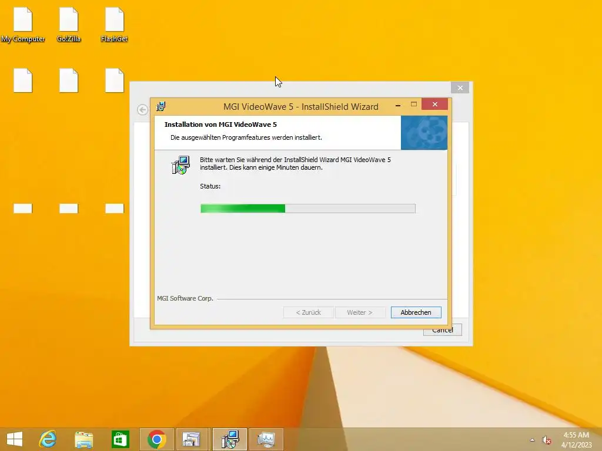Select the running installer taskbar icon
This screenshot has width=602, height=451.
point(230,439)
